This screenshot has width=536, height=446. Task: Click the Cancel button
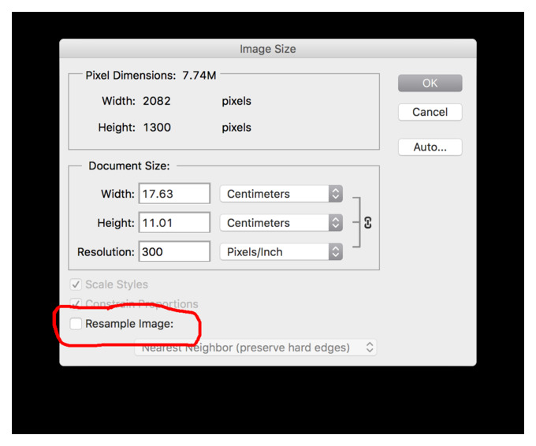[x=430, y=112]
